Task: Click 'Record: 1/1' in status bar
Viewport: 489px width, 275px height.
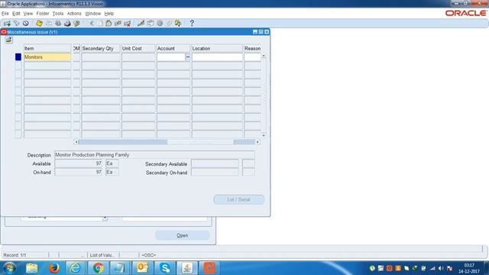Action: pyautogui.click(x=15, y=255)
